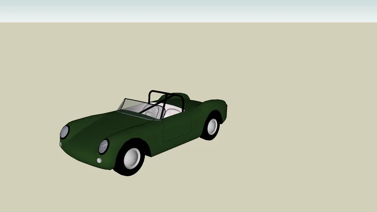Image resolution: width=377 pixels, height=212 pixels.
Task: Click the white hubcap of the rear wheel
Action: pyautogui.click(x=212, y=126)
